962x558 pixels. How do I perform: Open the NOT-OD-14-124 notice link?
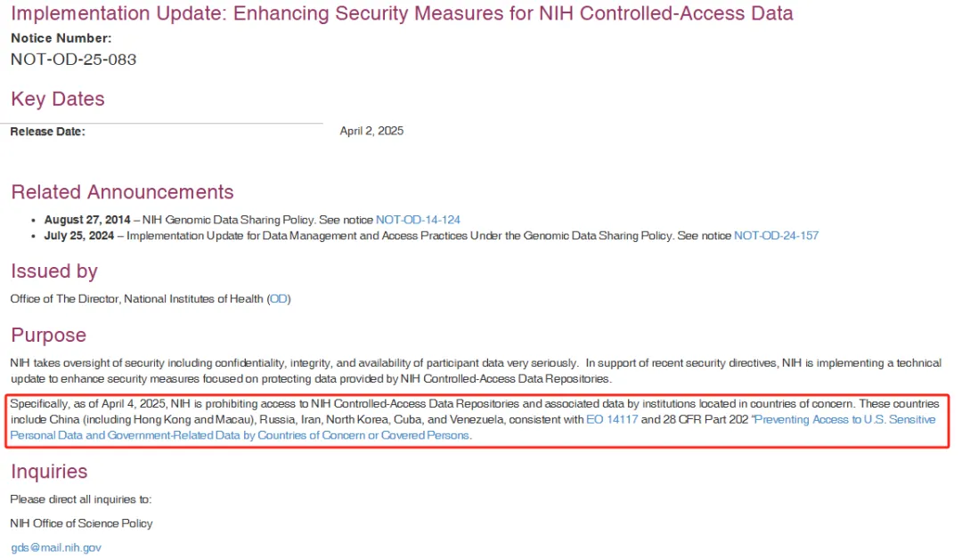coord(418,219)
